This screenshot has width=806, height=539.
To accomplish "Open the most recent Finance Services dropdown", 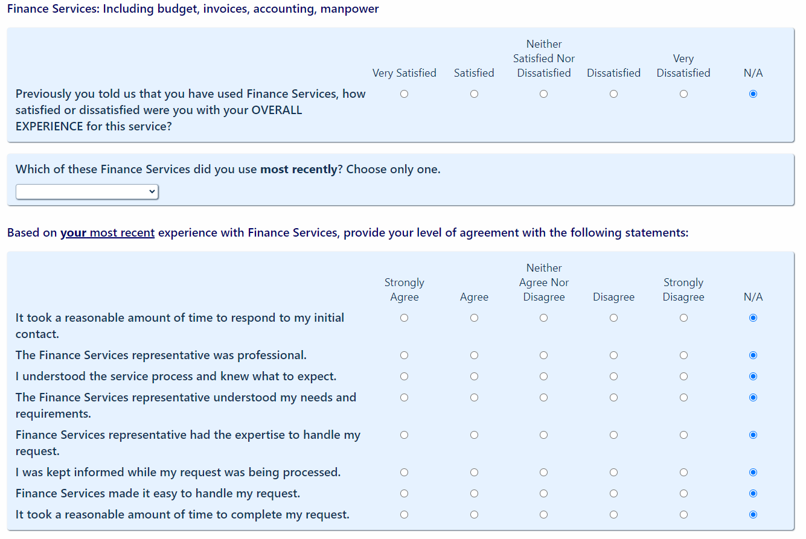I will (x=87, y=192).
